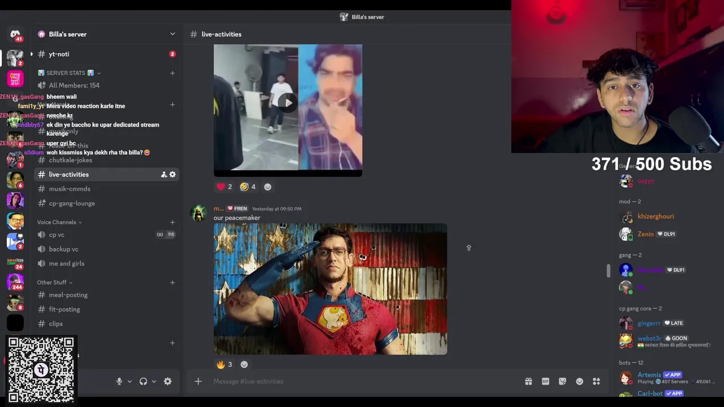This screenshot has height=407, width=724.
Task: Create invite for live-activities channel
Action: tap(164, 175)
